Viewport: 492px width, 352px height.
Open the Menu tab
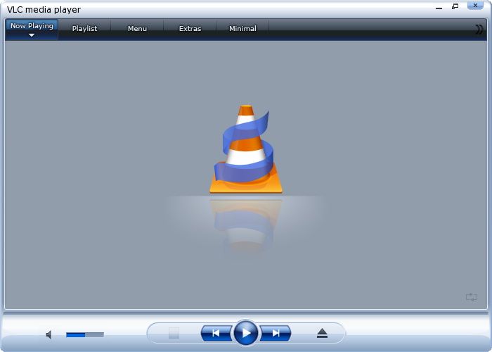click(x=137, y=29)
